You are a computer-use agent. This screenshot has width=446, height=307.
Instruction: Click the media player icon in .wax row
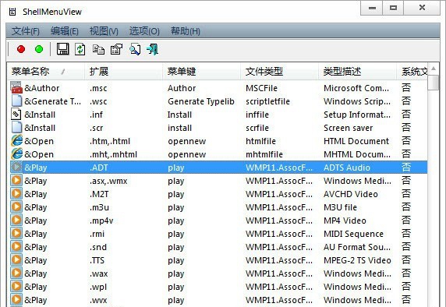click(16, 273)
